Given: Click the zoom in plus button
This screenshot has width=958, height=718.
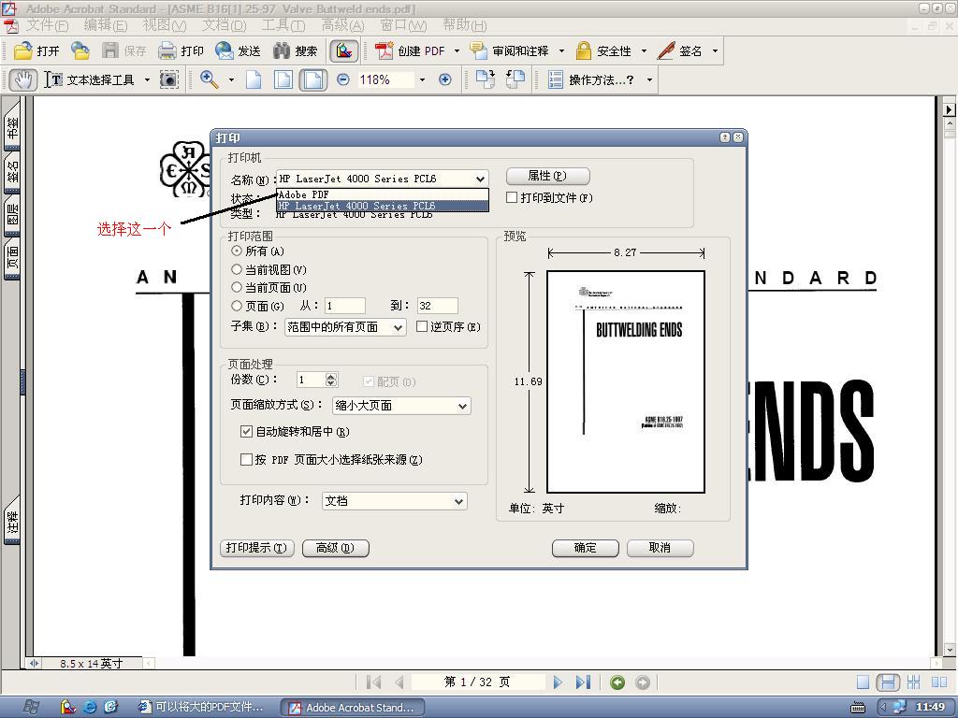Looking at the screenshot, I should click(445, 80).
